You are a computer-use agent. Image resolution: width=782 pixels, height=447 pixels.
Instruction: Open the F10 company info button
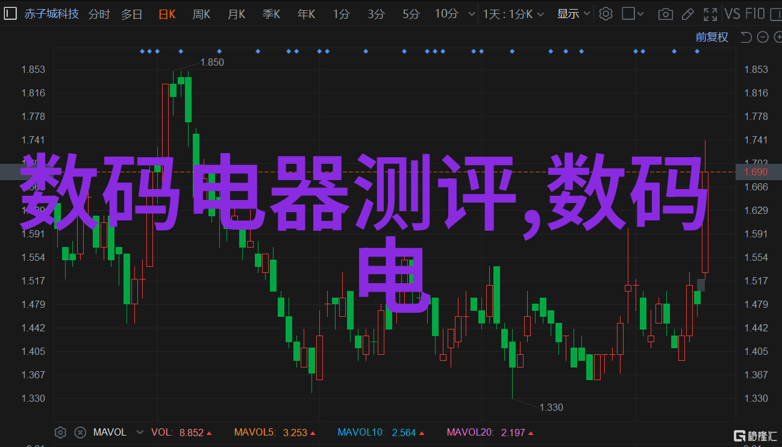coord(755,14)
